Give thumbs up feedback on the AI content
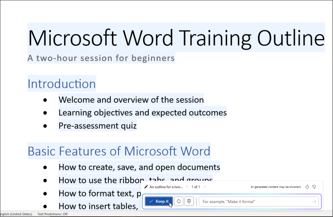Screen dimensions: 333x217 307,186
